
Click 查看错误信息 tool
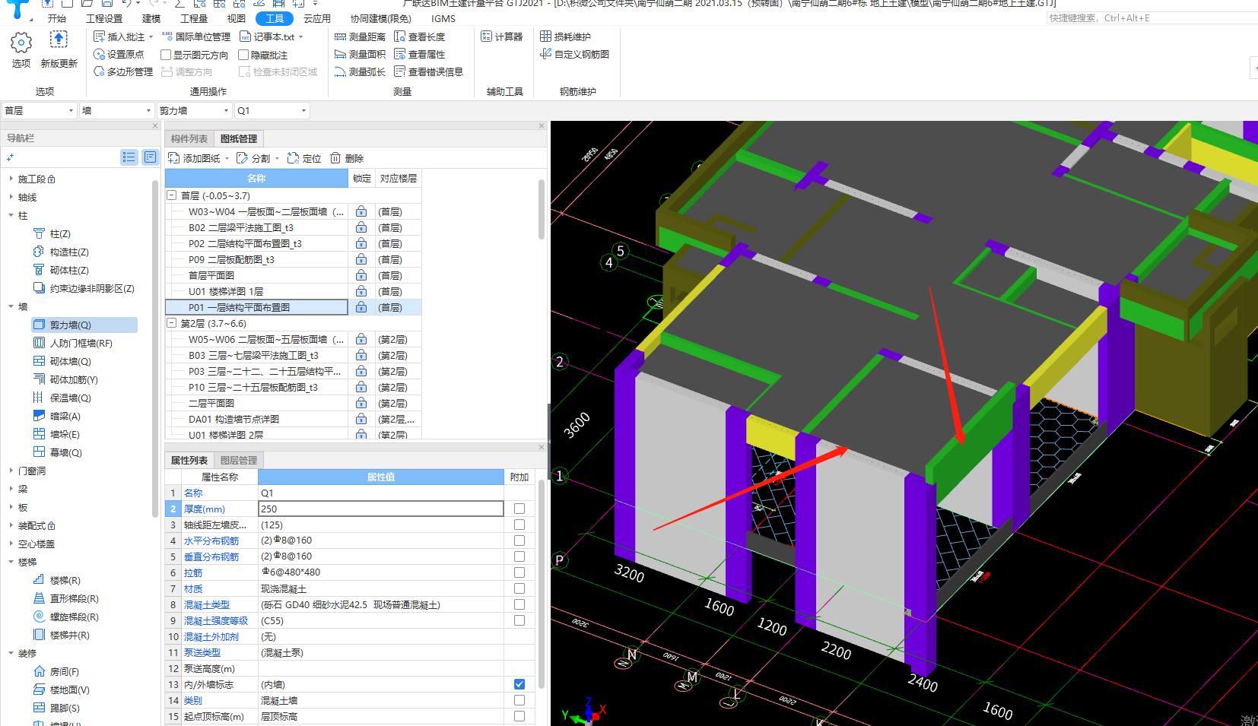pyautogui.click(x=428, y=71)
